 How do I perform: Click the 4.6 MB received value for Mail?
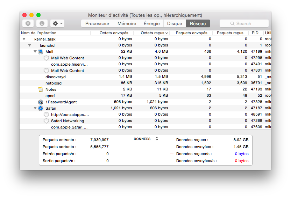pos(162,51)
